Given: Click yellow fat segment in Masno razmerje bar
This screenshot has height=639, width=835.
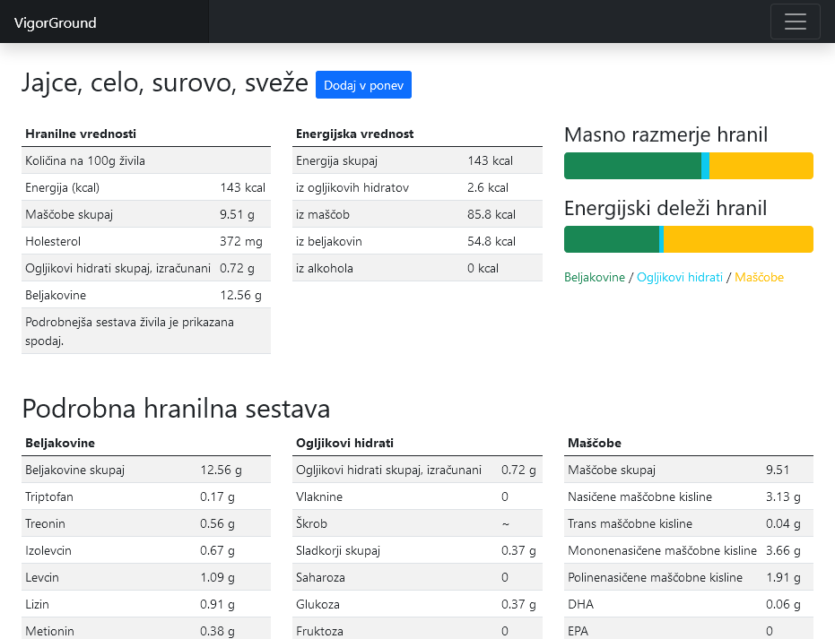Looking at the screenshot, I should pyautogui.click(x=761, y=166).
